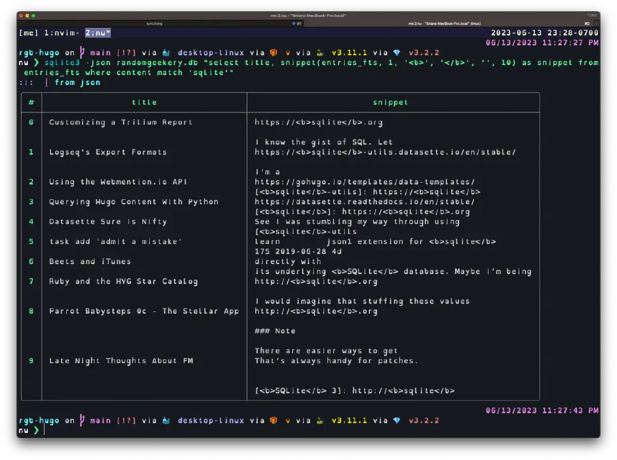Click the git branch icon in the first prompt
617x460 pixels.
click(x=82, y=52)
